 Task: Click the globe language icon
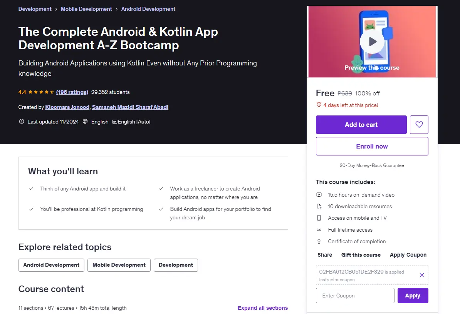point(85,121)
